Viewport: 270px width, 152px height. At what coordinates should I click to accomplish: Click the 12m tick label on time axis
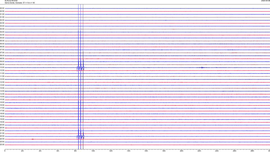tap(111, 151)
